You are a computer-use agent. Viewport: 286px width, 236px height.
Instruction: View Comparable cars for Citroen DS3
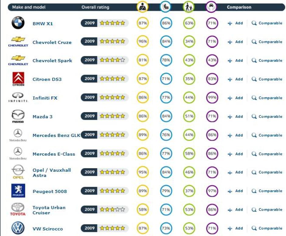coord(269,79)
